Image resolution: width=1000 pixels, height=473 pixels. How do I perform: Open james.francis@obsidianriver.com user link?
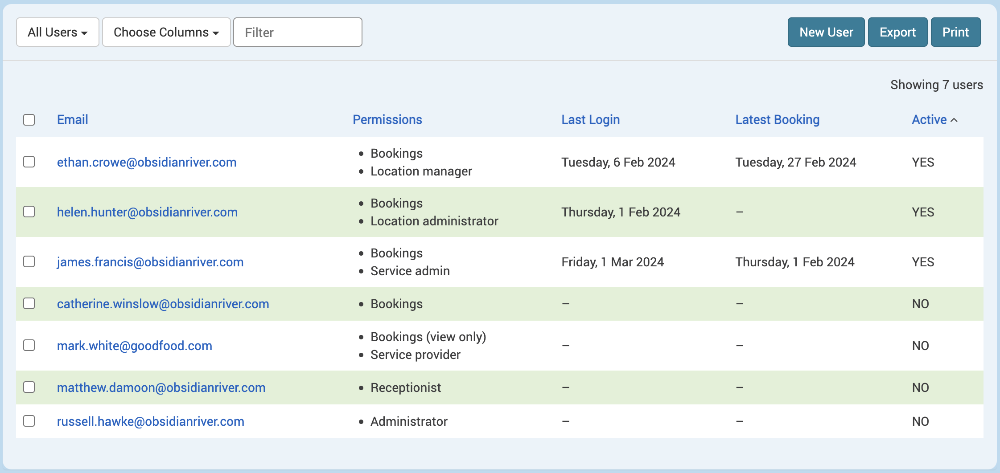point(150,262)
